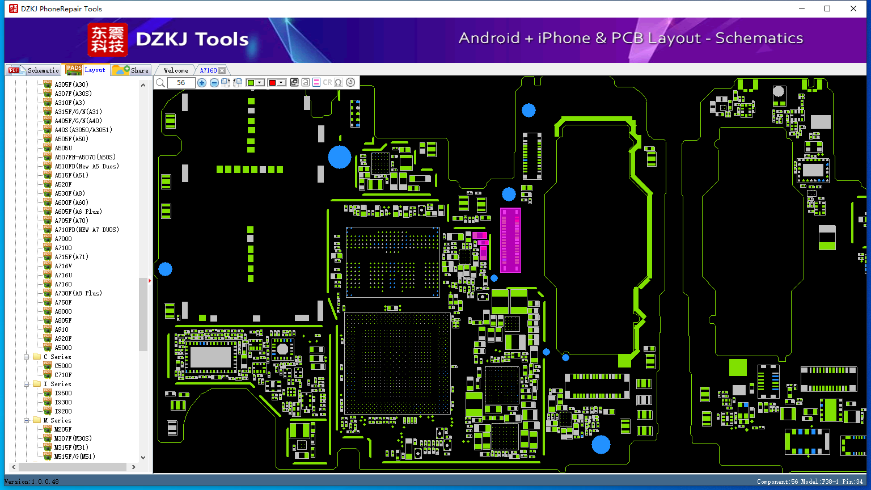Select the A7160 entry in the tree
Screen dimensions: 871x490
pyautogui.click(x=63, y=284)
